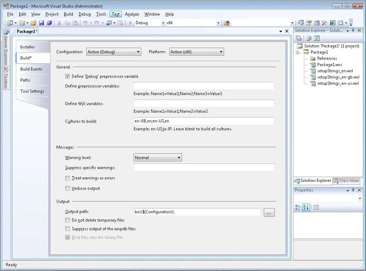Click the Save All toolbar icon

(49, 23)
